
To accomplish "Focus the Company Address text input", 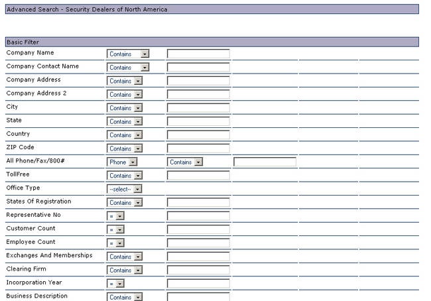I will click(198, 81).
